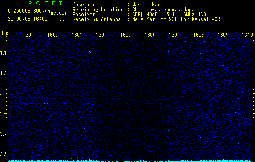This screenshot has width=255, height=162.
Task: Click the HROFFT title text
Action: coord(41,3)
